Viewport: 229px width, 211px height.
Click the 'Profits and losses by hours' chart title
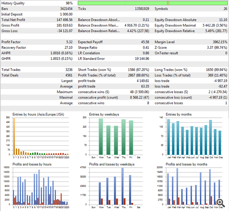32,164
